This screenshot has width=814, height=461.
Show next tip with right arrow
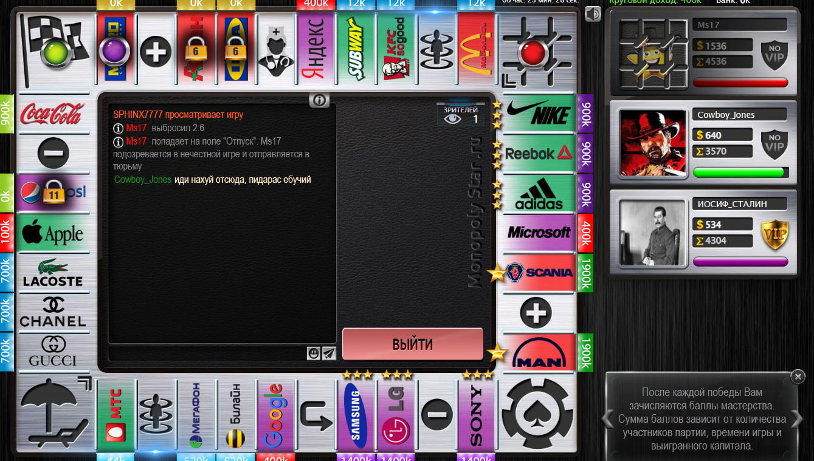797,418
